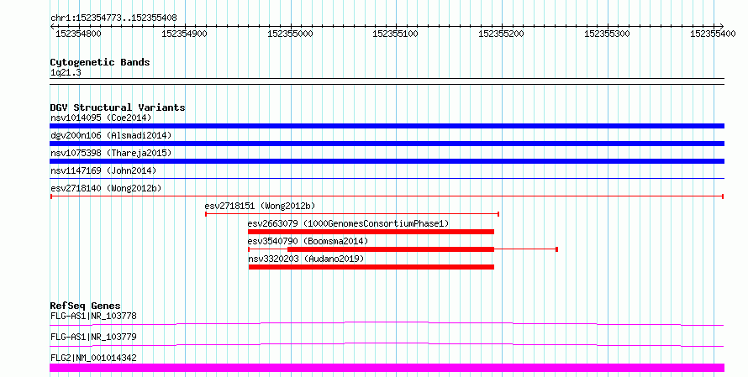Select the red bar of esv3540790 (Boomsma2014)
Screen dimensions: 748x377
click(x=391, y=249)
